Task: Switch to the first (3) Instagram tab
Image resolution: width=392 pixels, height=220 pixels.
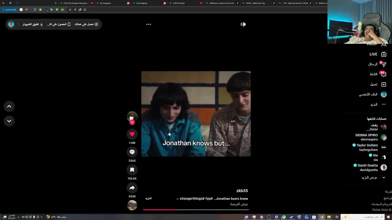Action: click(x=113, y=3)
